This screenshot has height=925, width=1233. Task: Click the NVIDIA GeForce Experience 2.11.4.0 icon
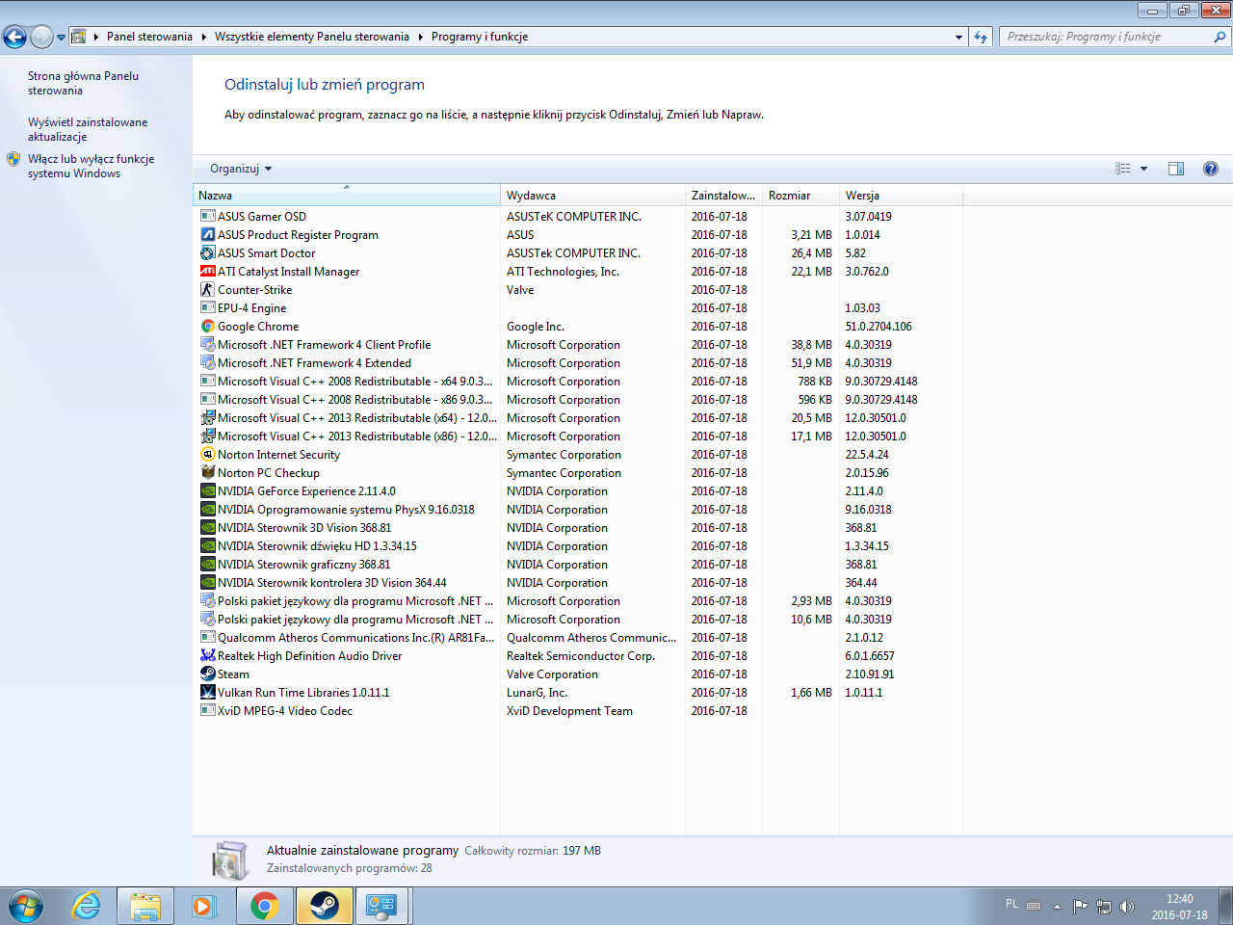click(207, 491)
